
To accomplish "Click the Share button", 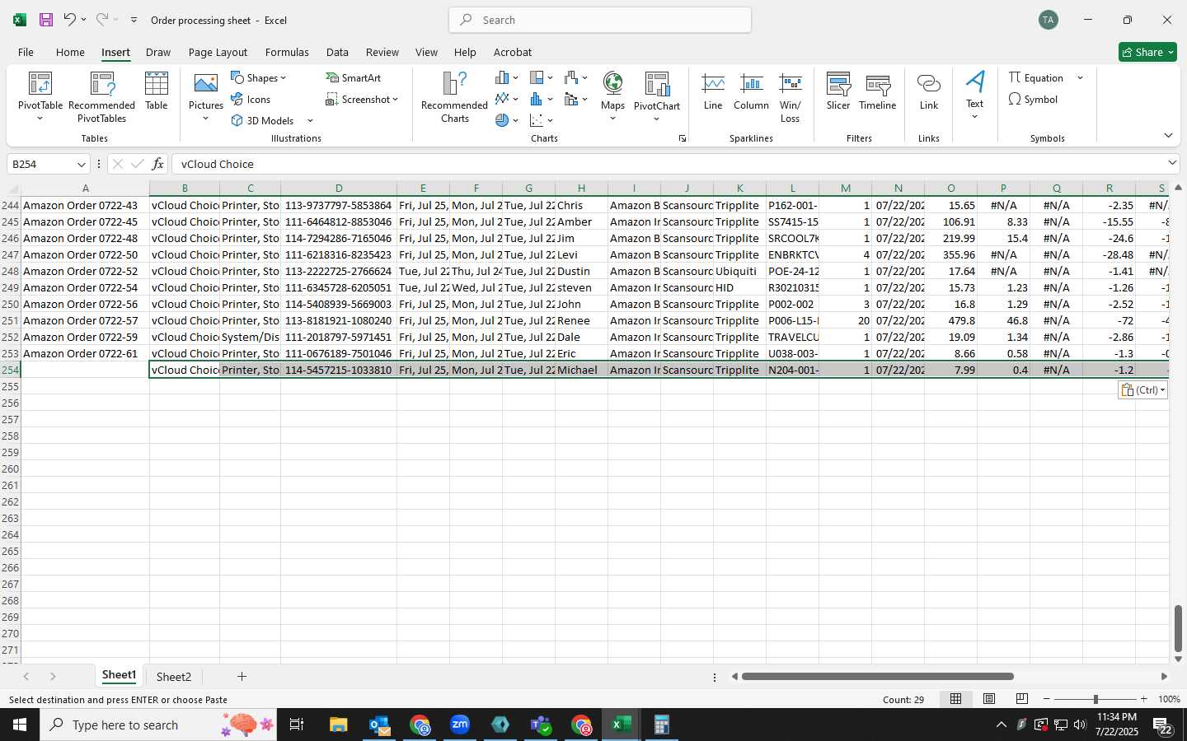I will click(x=1147, y=52).
